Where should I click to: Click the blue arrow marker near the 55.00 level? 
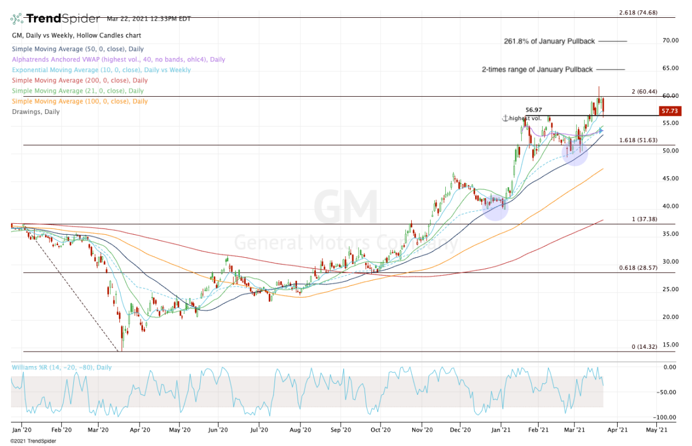(601, 129)
